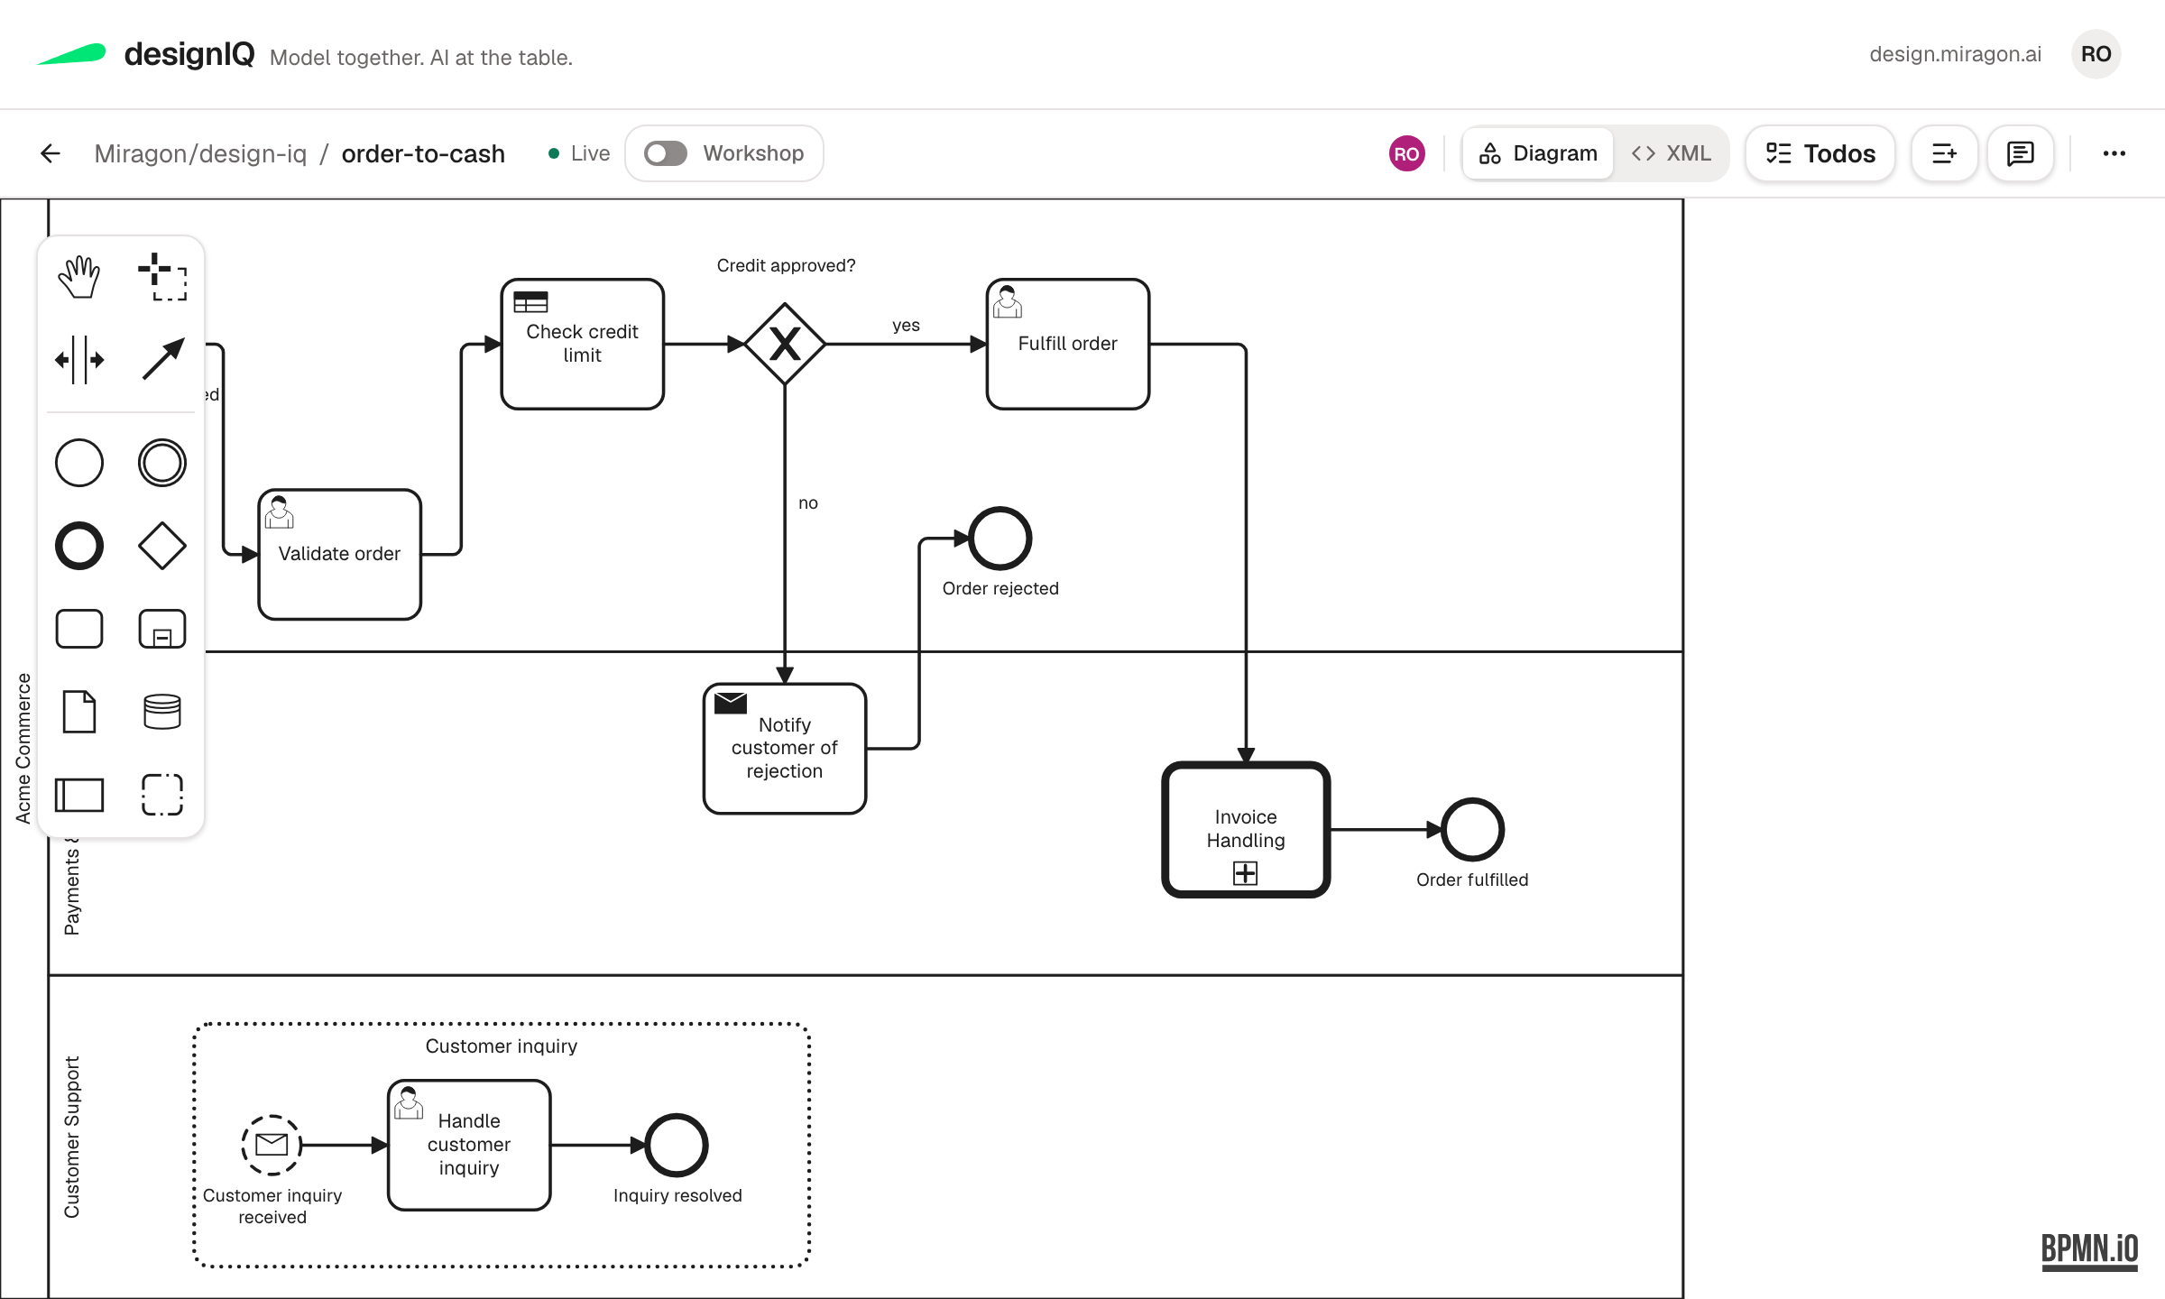Select the Inquiry resolved end event

[x=677, y=1145]
